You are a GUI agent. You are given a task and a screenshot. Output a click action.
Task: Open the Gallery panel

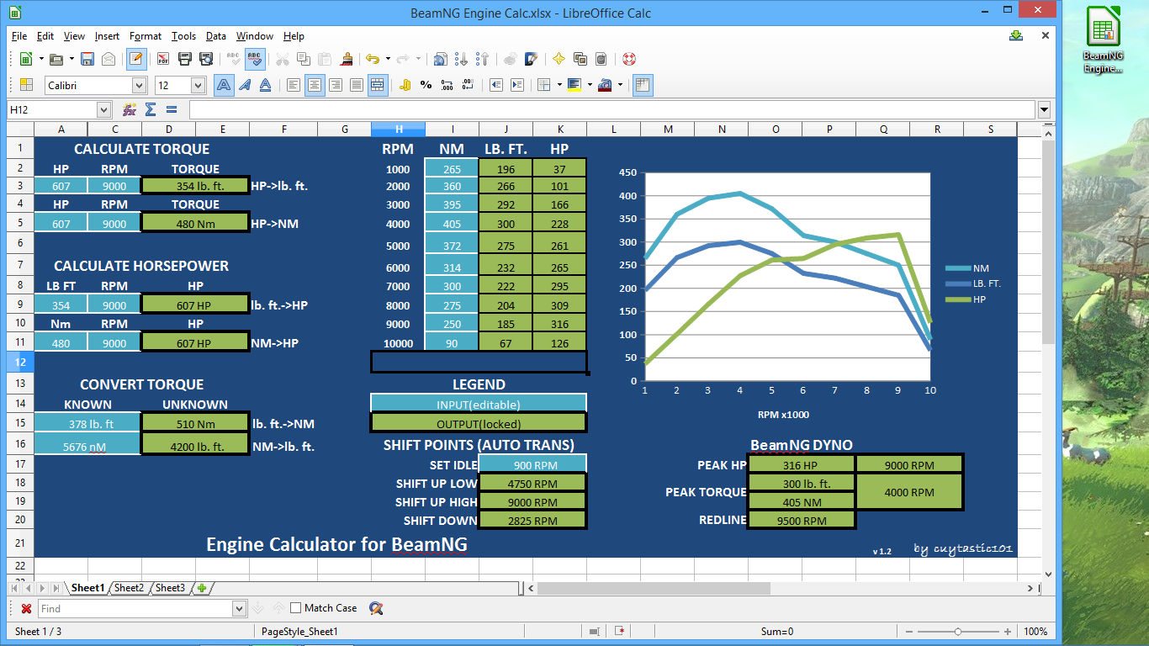click(x=580, y=59)
